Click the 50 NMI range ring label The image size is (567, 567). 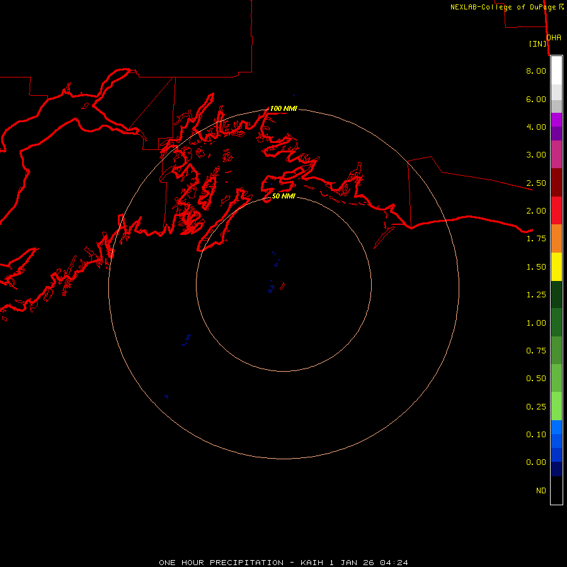tap(283, 196)
